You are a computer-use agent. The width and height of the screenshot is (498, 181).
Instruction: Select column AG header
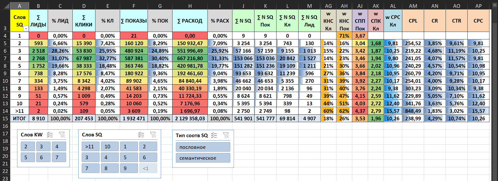coord(328,6)
